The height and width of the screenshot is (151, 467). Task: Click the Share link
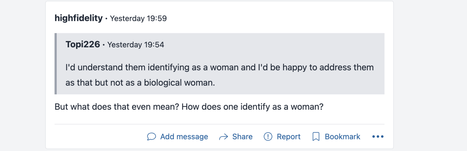tap(242, 136)
